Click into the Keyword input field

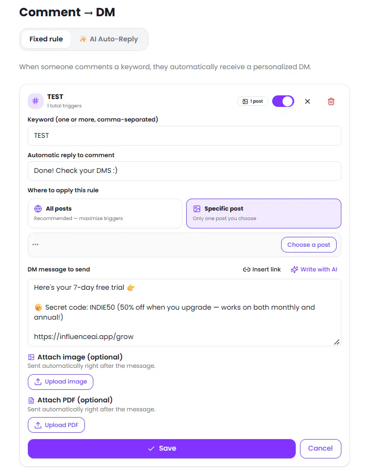coord(184,136)
